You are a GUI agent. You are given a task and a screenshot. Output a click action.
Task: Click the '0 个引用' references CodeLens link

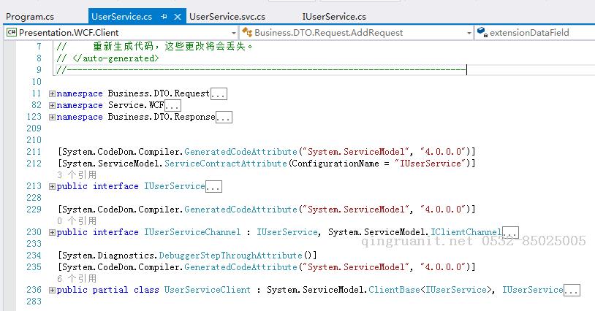(x=76, y=221)
